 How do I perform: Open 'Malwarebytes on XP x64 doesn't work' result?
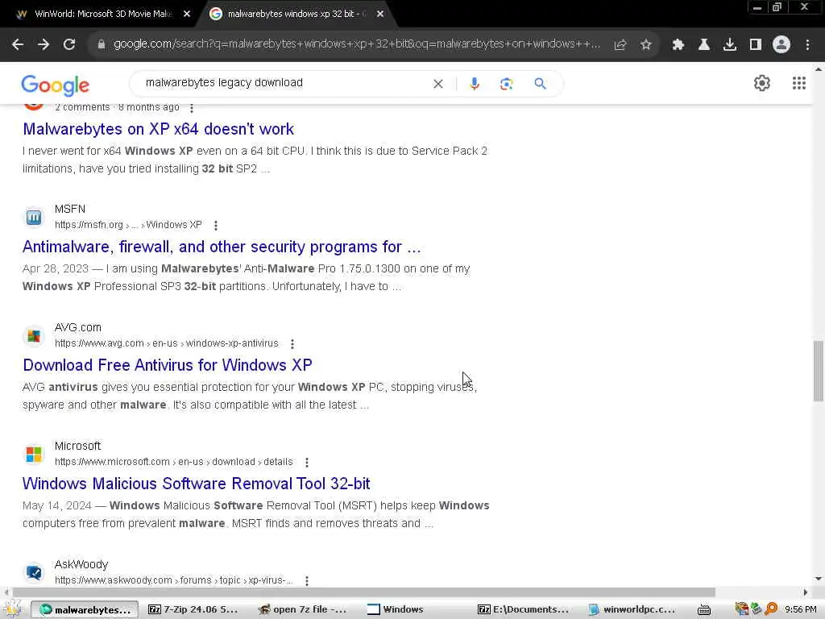tap(159, 129)
